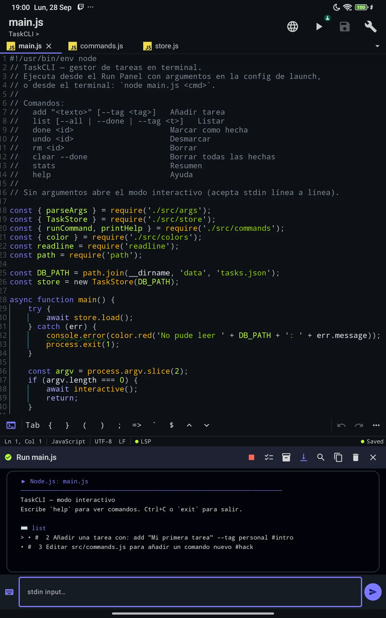Viewport: 386px width, 618px height.
Task: Open more options in the key bar
Action: [x=376, y=425]
